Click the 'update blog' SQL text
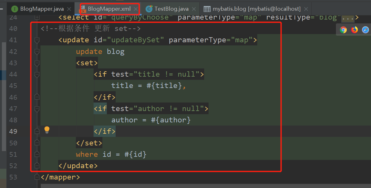The height and width of the screenshot is (188, 371). [100, 51]
